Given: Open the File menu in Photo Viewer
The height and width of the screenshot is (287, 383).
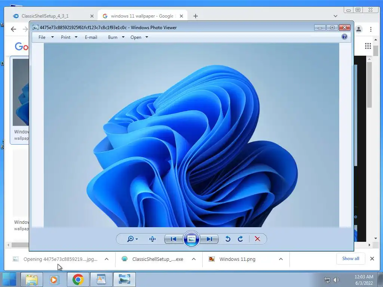Looking at the screenshot, I should click(42, 37).
